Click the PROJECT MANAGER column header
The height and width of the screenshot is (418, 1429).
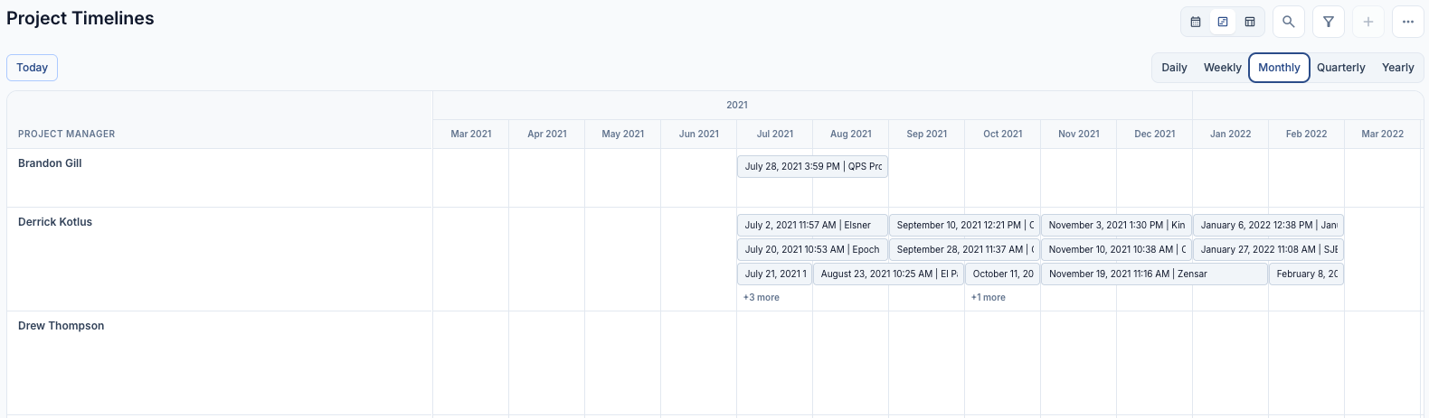pos(67,134)
